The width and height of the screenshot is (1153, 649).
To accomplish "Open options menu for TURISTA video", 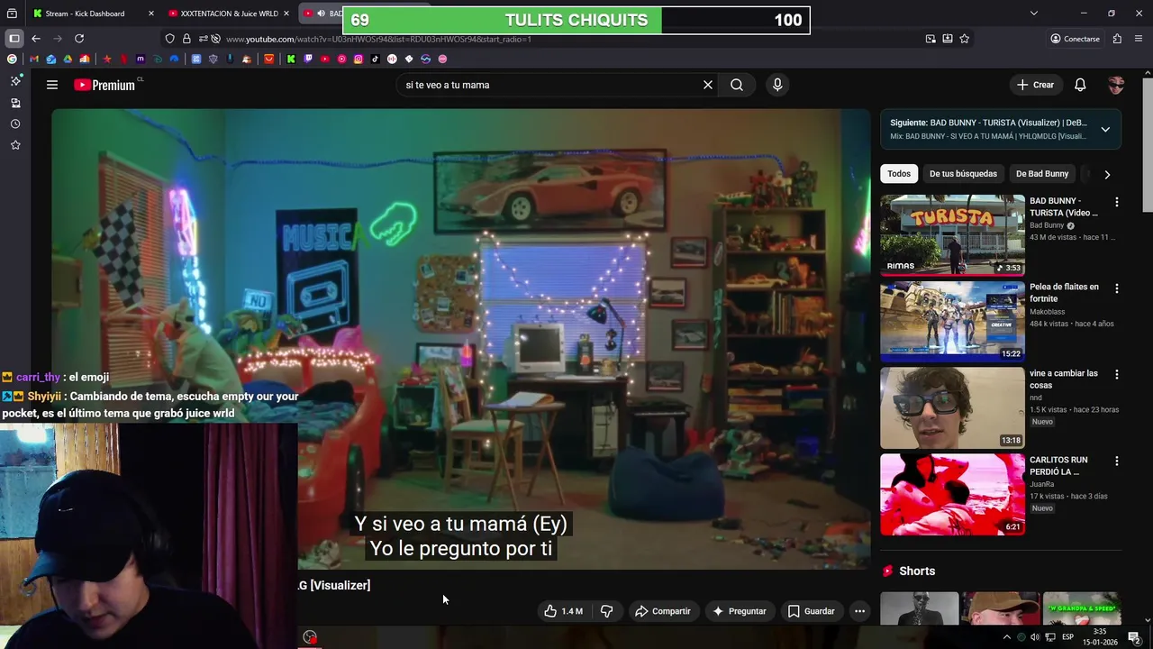I will click(x=1117, y=202).
